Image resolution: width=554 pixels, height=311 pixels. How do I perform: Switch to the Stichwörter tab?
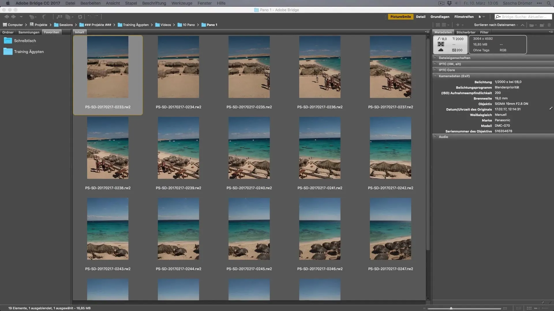tap(466, 32)
